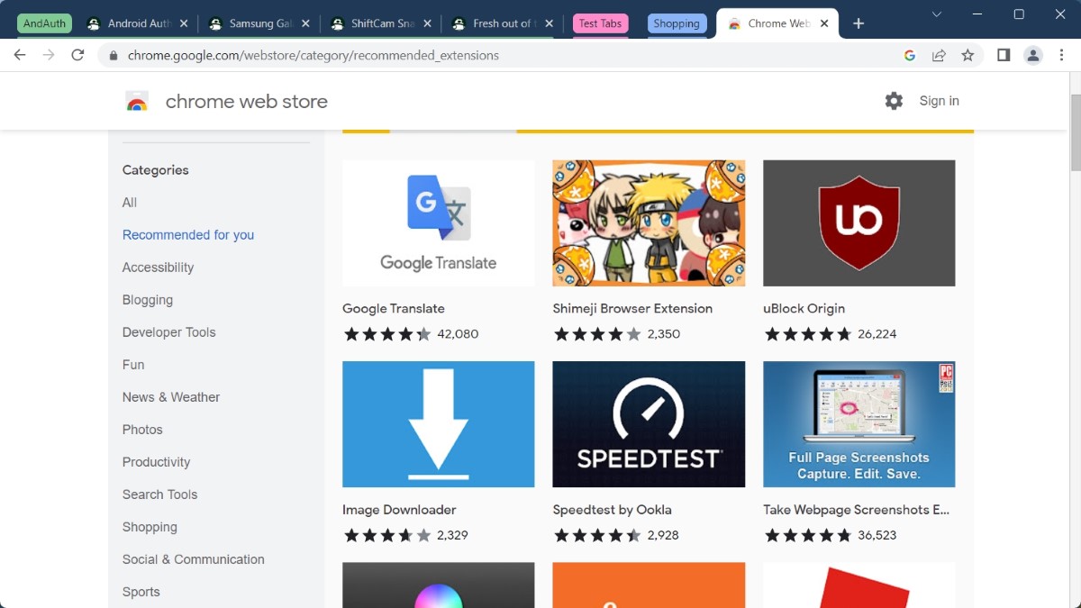The height and width of the screenshot is (608, 1081).
Task: Open the Search Tools category
Action: pyautogui.click(x=159, y=495)
